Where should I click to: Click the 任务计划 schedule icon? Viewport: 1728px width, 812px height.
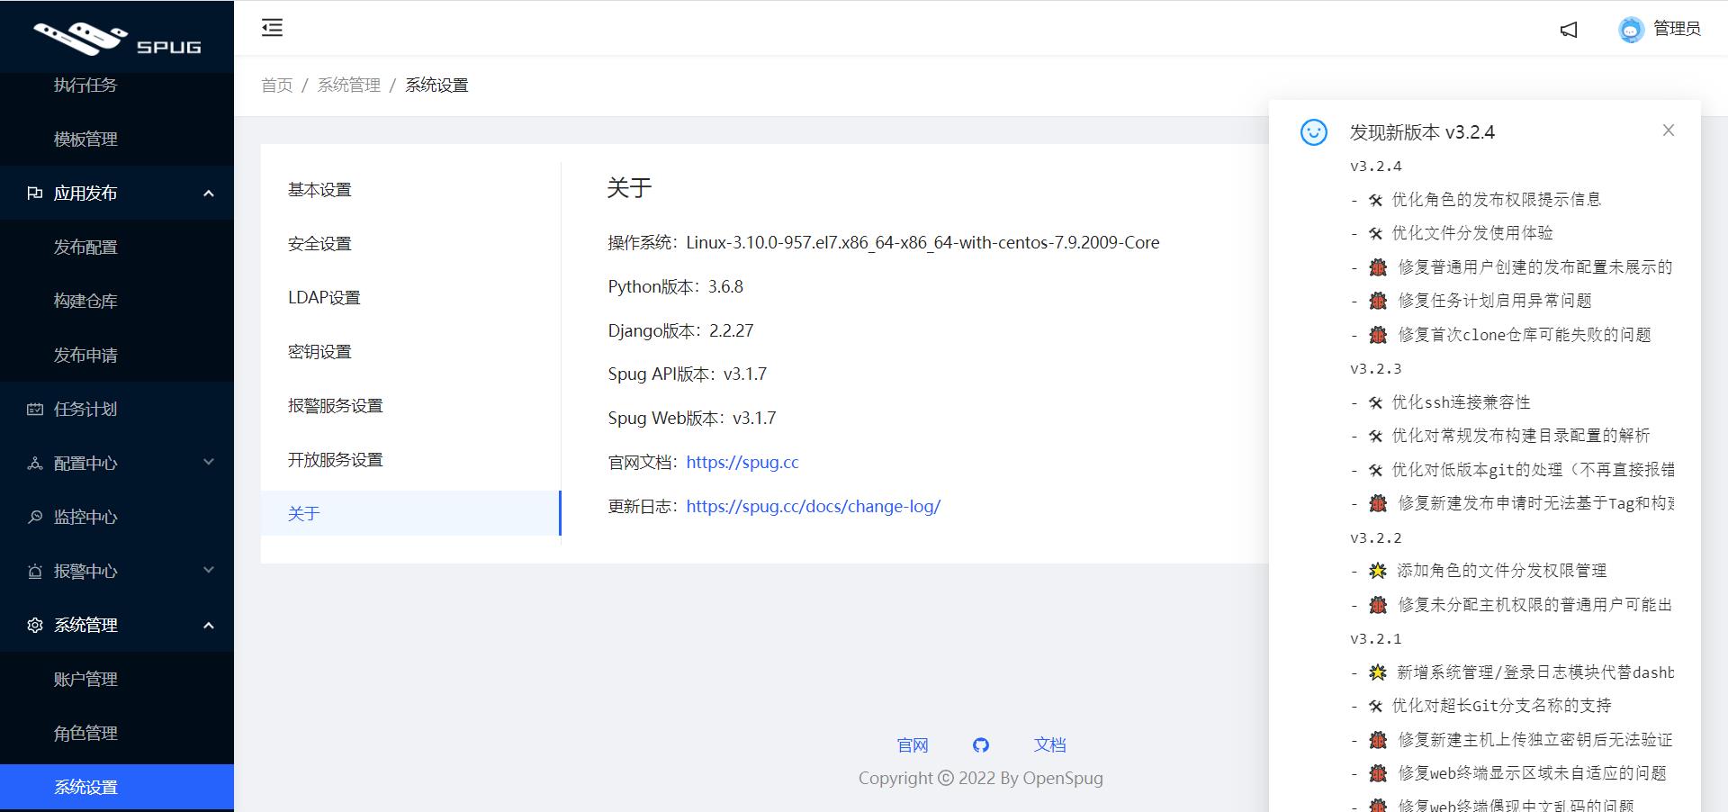click(x=35, y=409)
